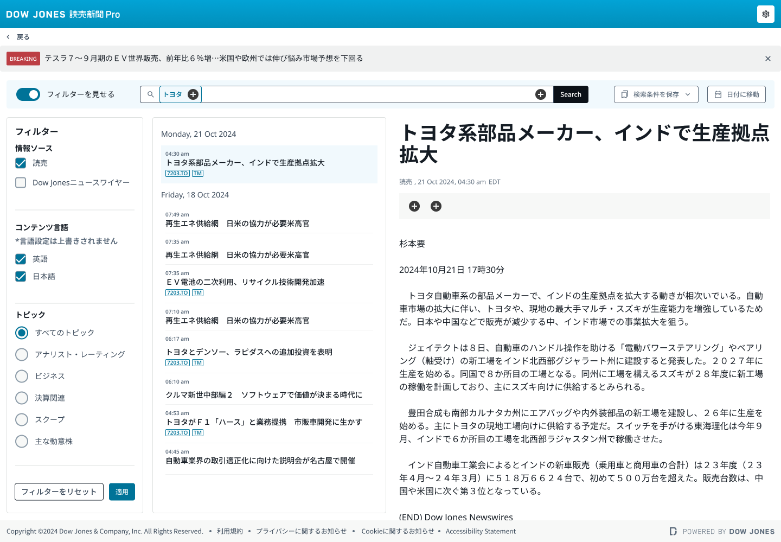Click copy icon in 検索条件を保存 button
This screenshot has height=542, width=781.
pos(625,94)
